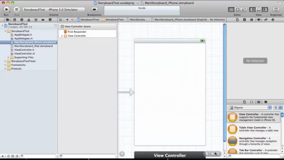
Task: Click StoryboardTest project in jump bar
Action: pos(88,20)
